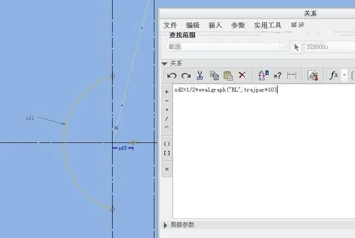Image resolution: width=355 pixels, height=238 pixels.
Task: Click the paste clipboard icon
Action: coord(228,75)
